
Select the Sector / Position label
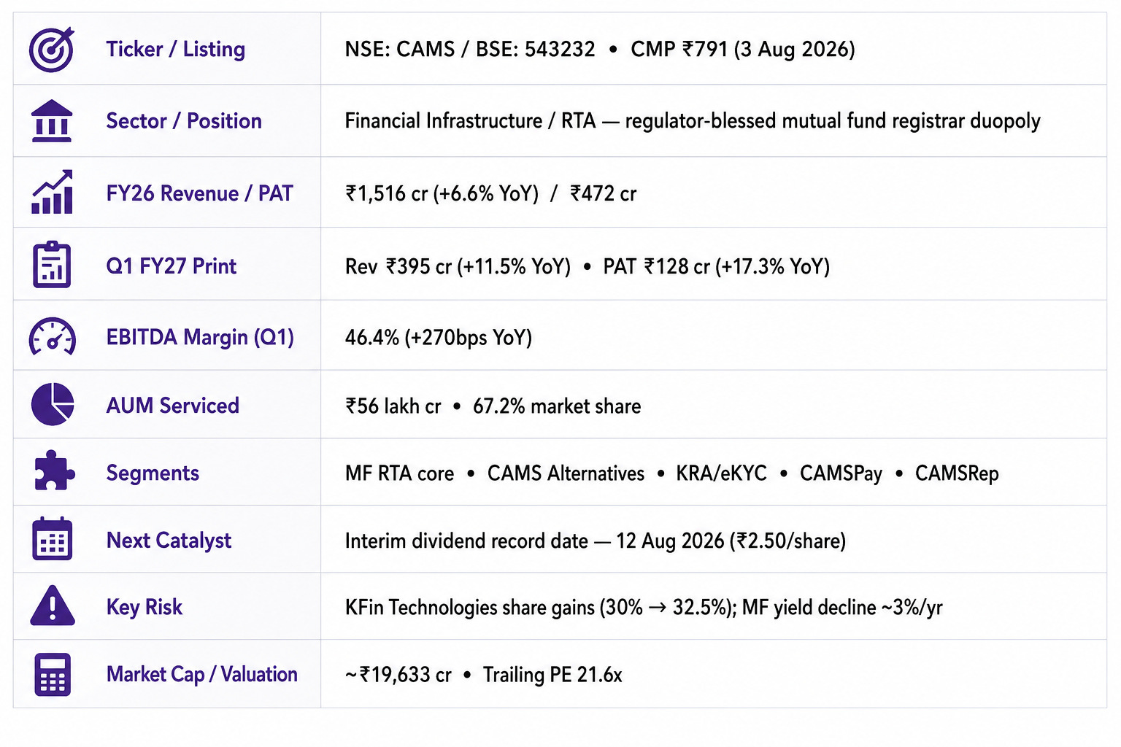184,120
